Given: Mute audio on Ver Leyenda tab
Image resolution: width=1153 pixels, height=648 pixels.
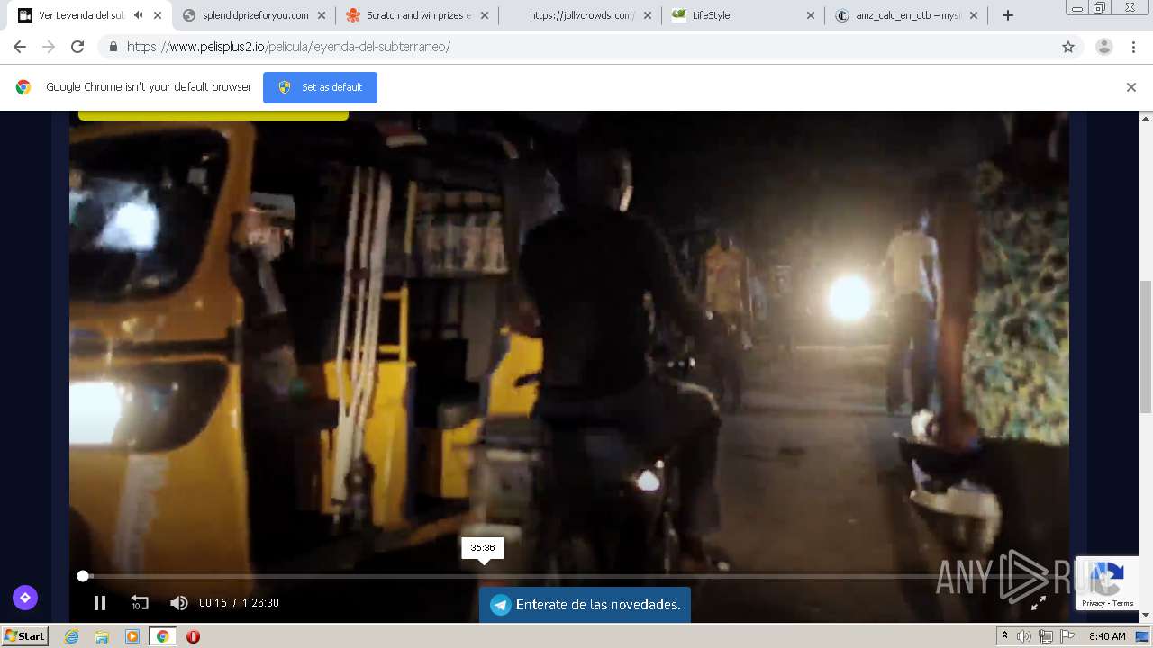Looking at the screenshot, I should [138, 15].
